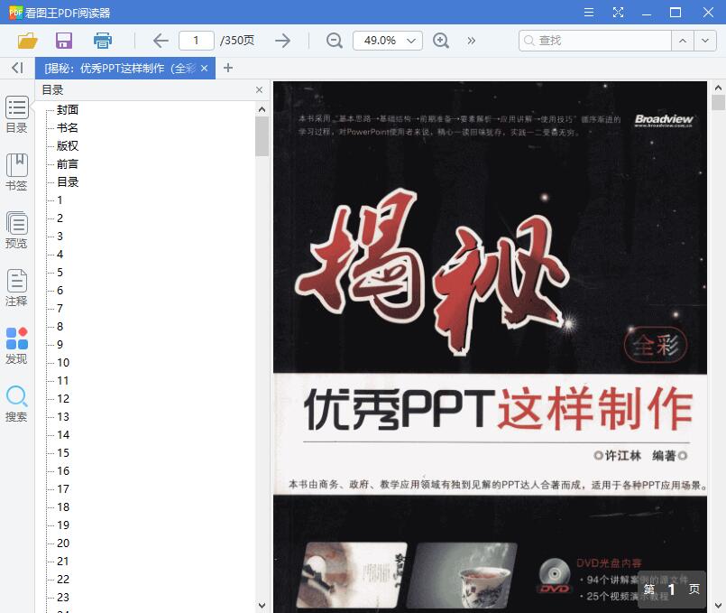
Task: Jump to outline entry 12
Action: (x=63, y=399)
